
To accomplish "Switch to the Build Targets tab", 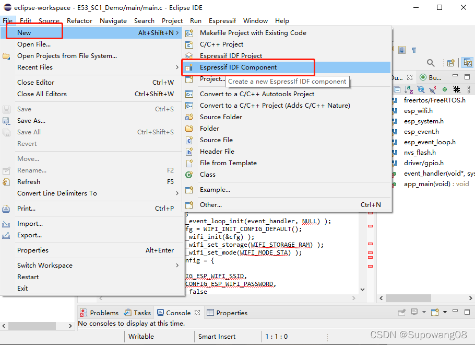I will [x=431, y=77].
